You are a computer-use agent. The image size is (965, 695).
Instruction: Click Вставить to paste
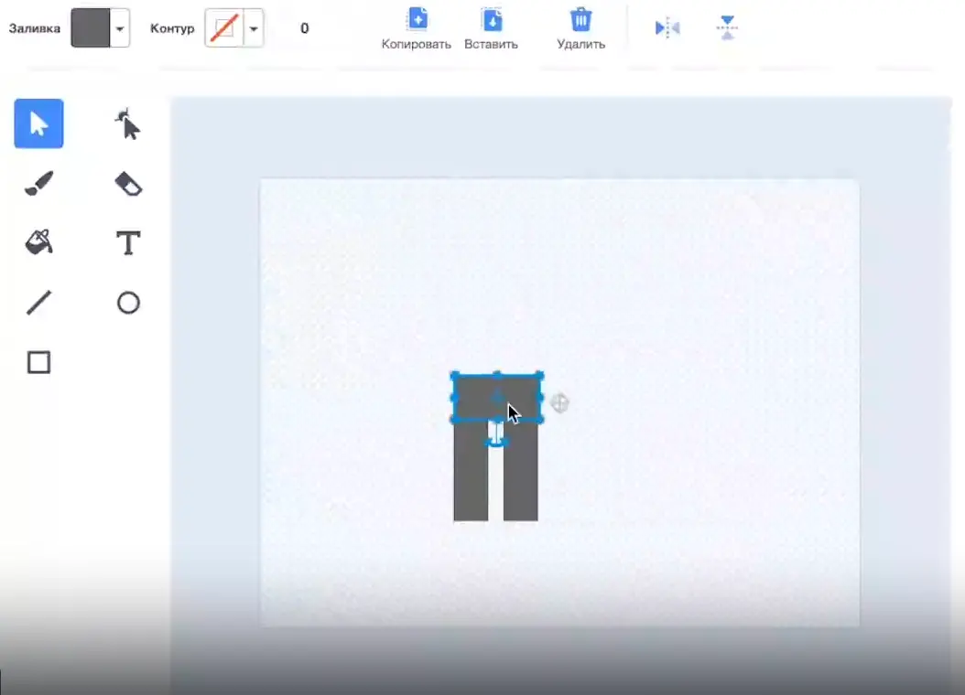(x=491, y=28)
